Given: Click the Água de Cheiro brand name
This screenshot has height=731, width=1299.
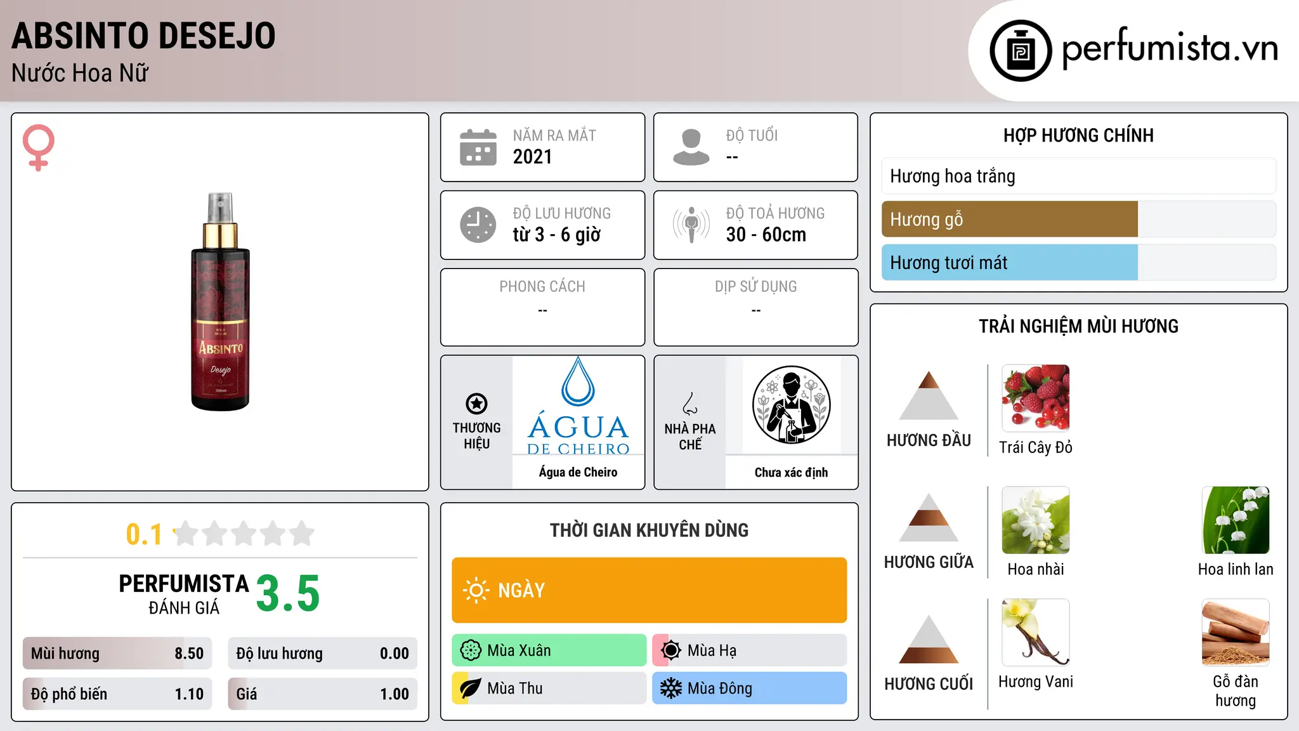Looking at the screenshot, I should (x=578, y=472).
